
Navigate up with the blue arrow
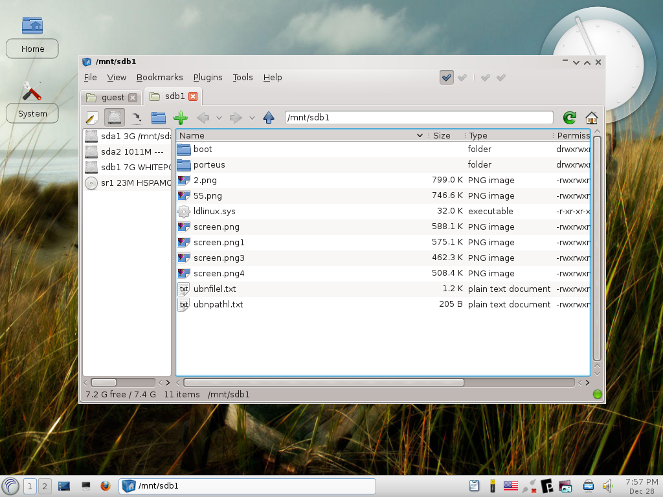pyautogui.click(x=269, y=118)
